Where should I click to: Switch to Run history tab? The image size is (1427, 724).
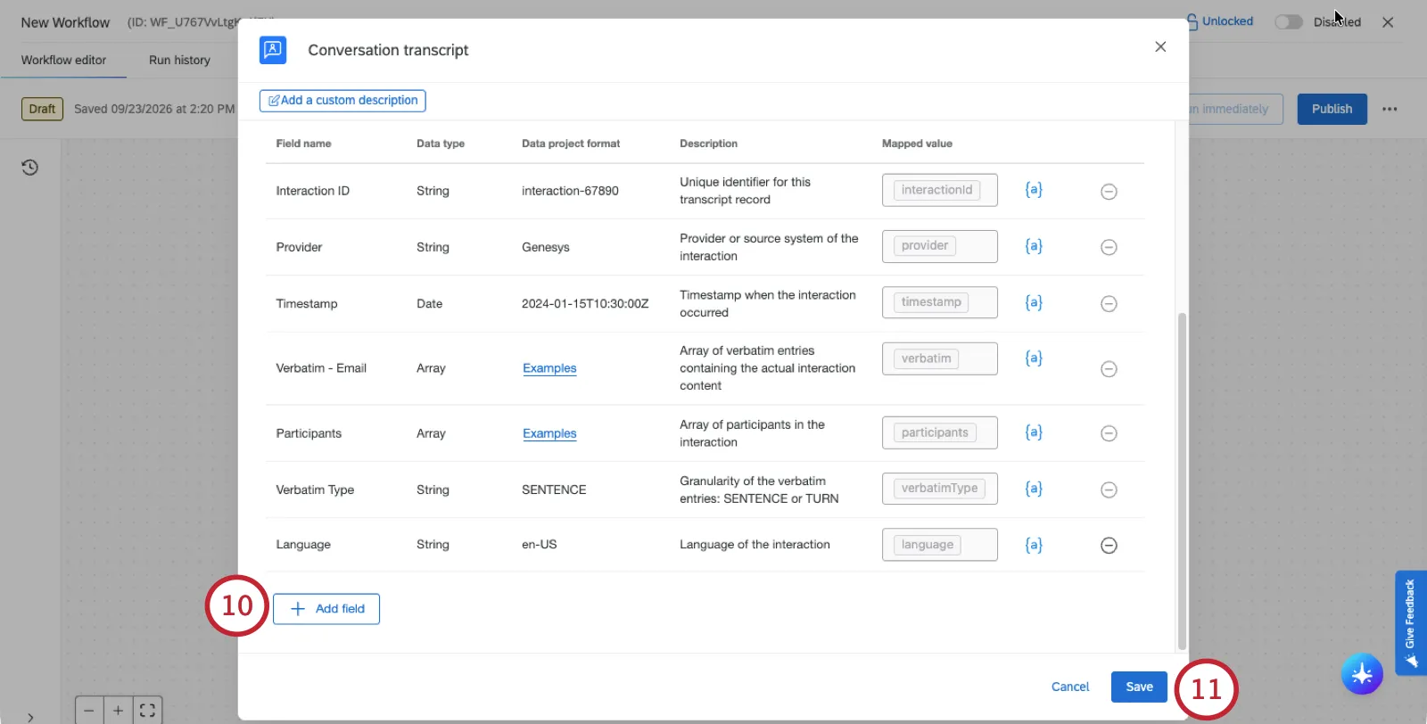point(179,60)
